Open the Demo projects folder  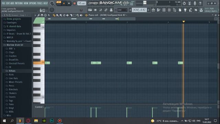point(14,19)
